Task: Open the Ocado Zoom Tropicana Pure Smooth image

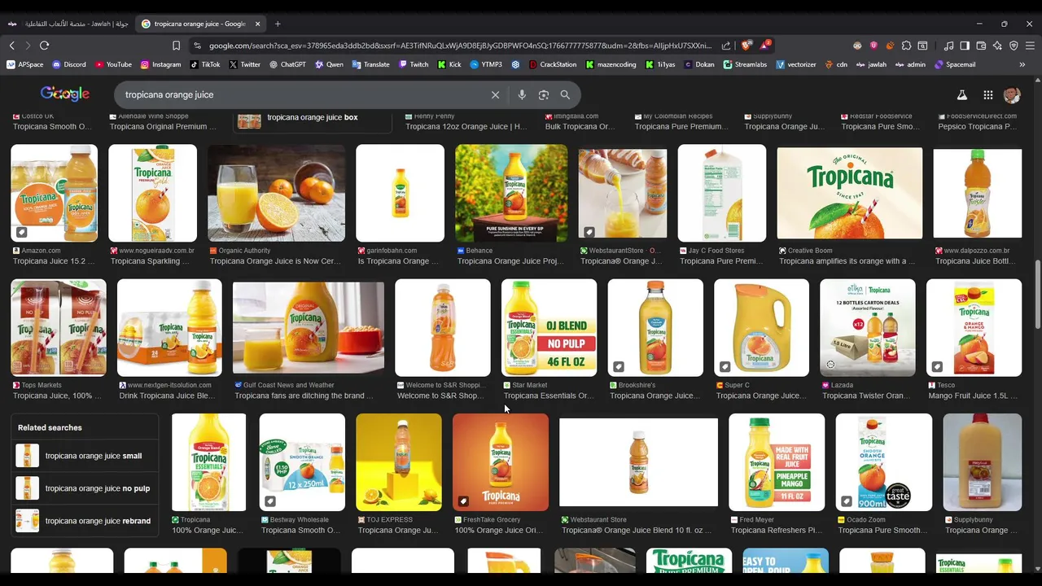Action: click(x=884, y=461)
